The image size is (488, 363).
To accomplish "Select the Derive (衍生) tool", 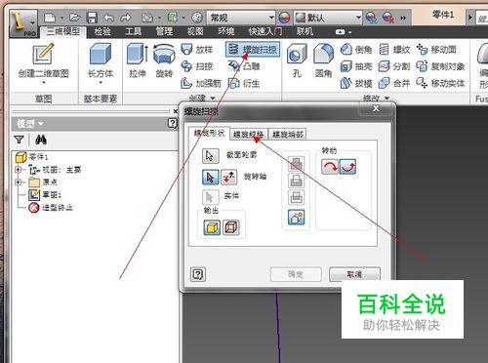I will [244, 83].
